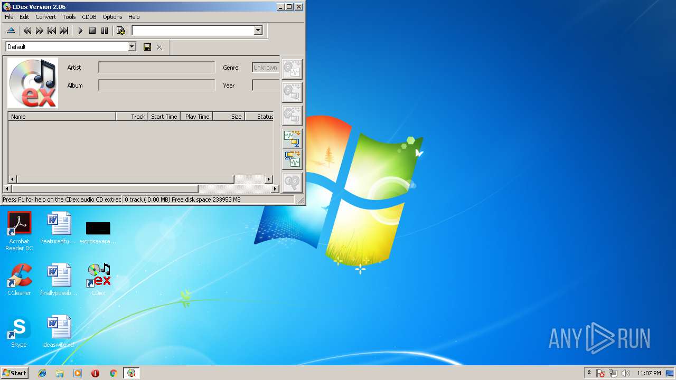This screenshot has height=380, width=676.
Task: Stop playback with the Stop button
Action: 92,31
